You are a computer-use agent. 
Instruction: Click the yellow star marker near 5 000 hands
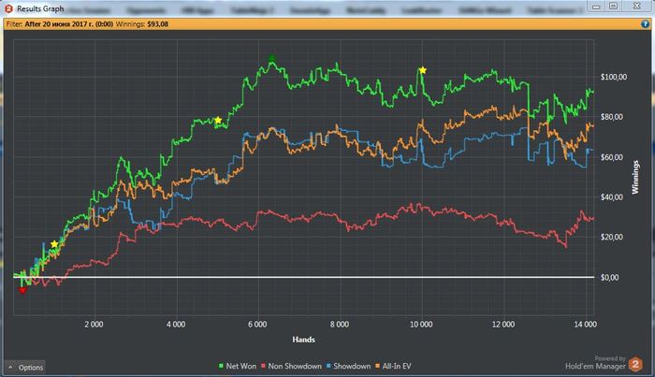[x=218, y=121]
